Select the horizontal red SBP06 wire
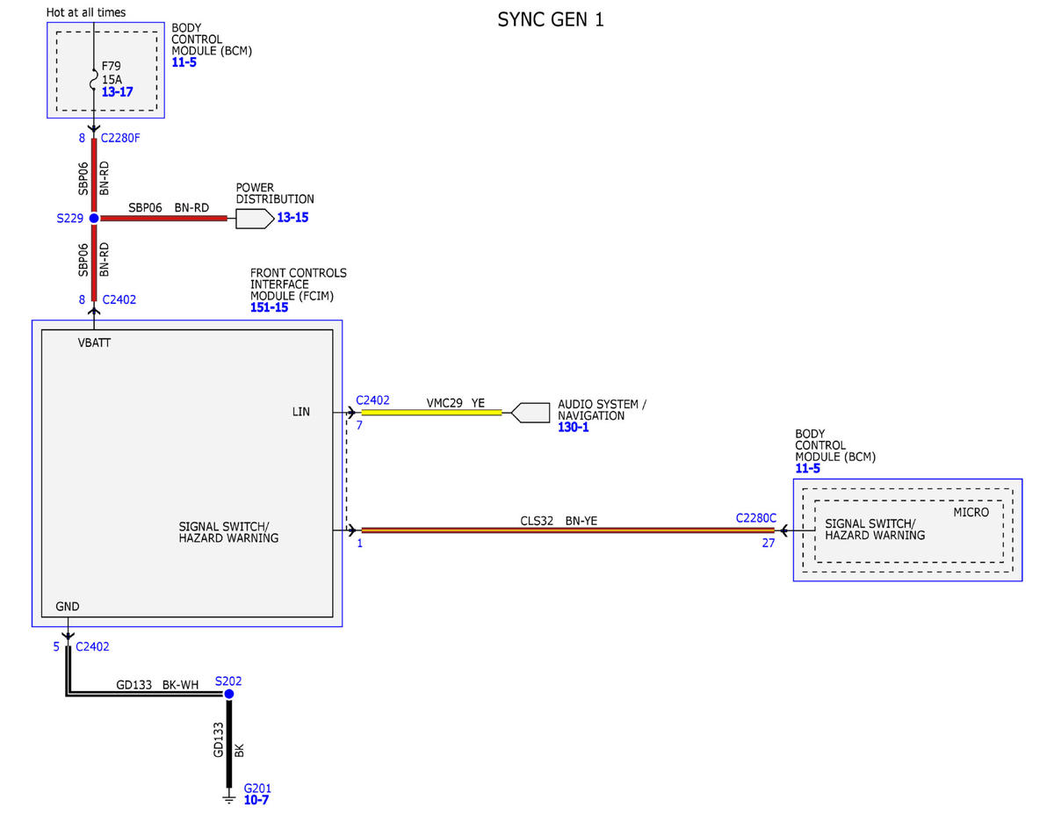The image size is (1054, 814). [x=163, y=218]
